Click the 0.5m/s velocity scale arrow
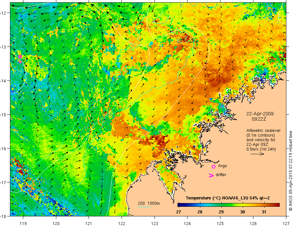Screen dimensions: 293x226 click(257, 154)
